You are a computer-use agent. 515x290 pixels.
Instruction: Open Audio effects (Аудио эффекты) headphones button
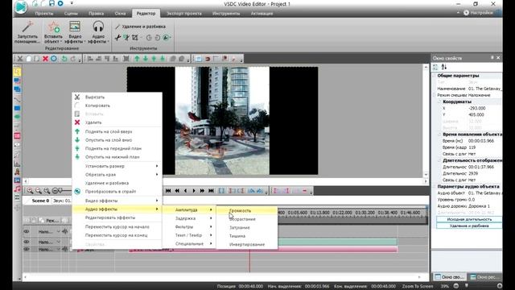(98, 32)
